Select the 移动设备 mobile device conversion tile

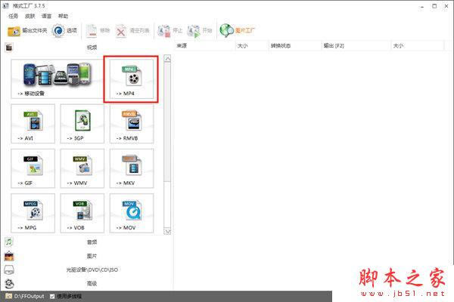(57, 79)
